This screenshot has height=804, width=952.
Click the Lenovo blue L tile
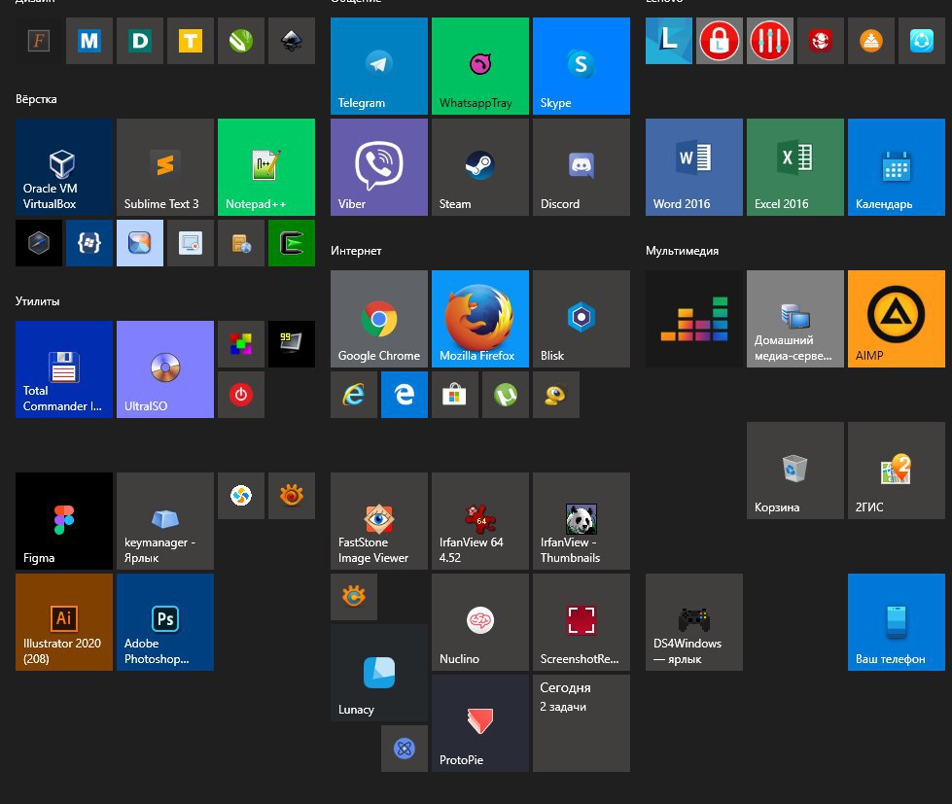669,41
